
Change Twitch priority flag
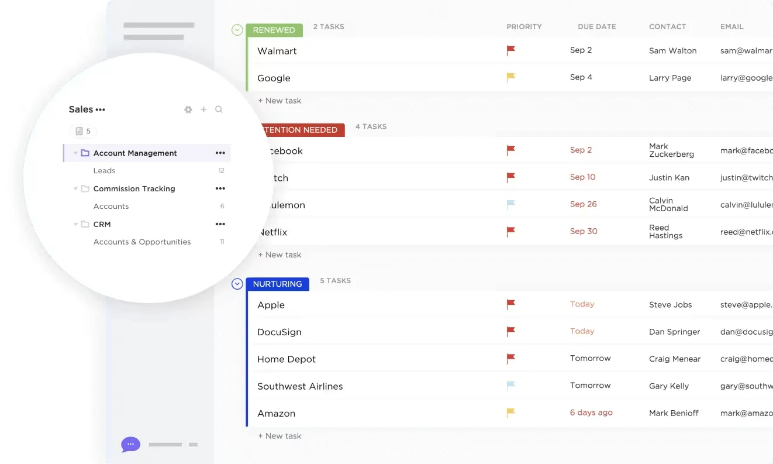[510, 177]
